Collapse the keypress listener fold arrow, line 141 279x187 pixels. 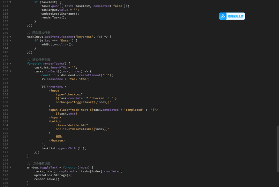[10, 37]
